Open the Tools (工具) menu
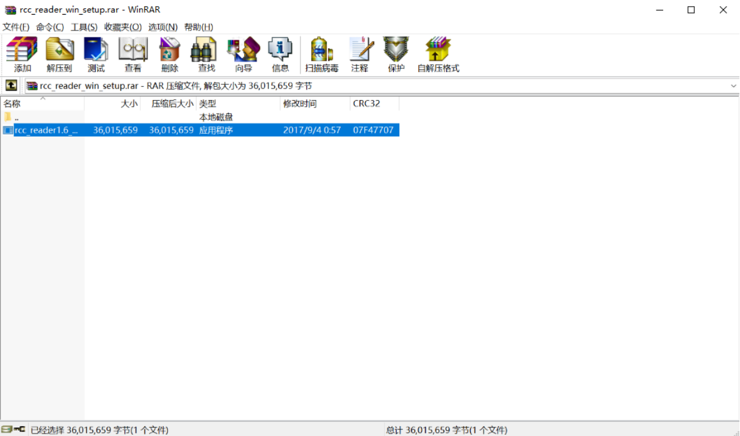The image size is (740, 436). click(84, 27)
